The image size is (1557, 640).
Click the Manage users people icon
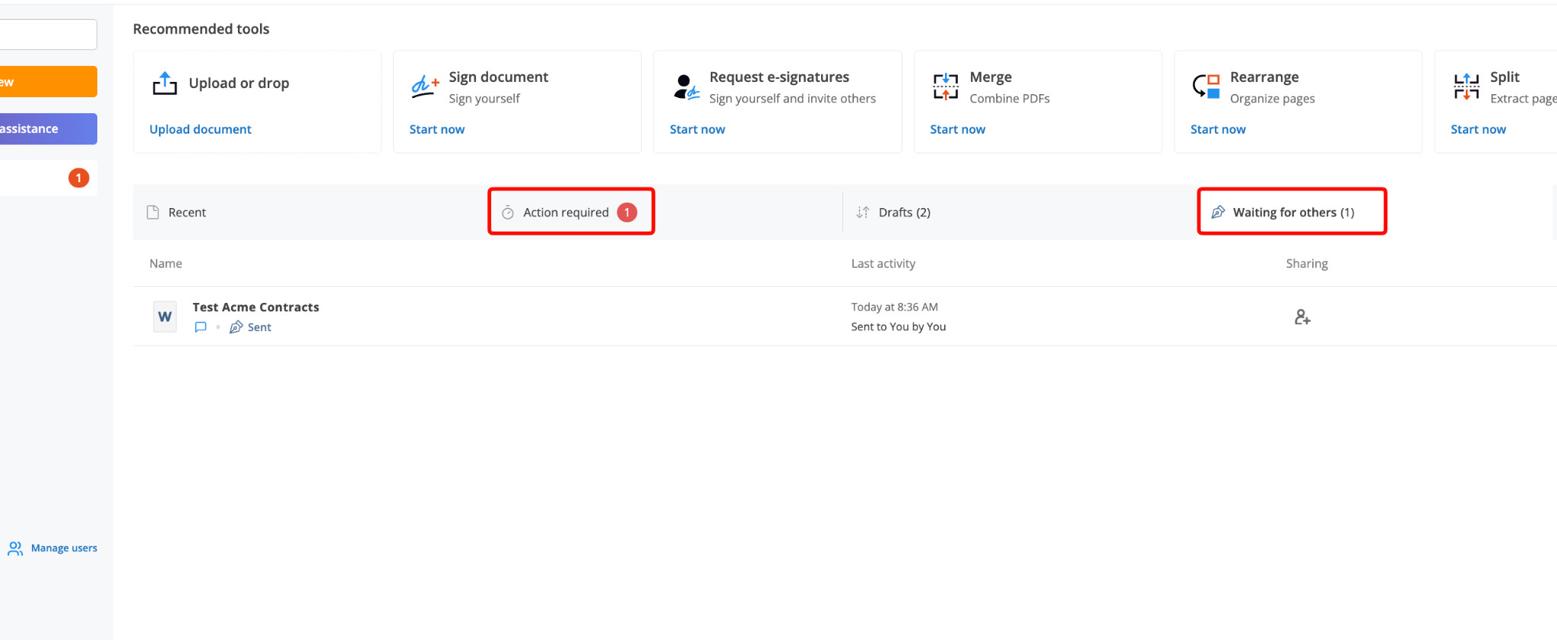coord(15,548)
